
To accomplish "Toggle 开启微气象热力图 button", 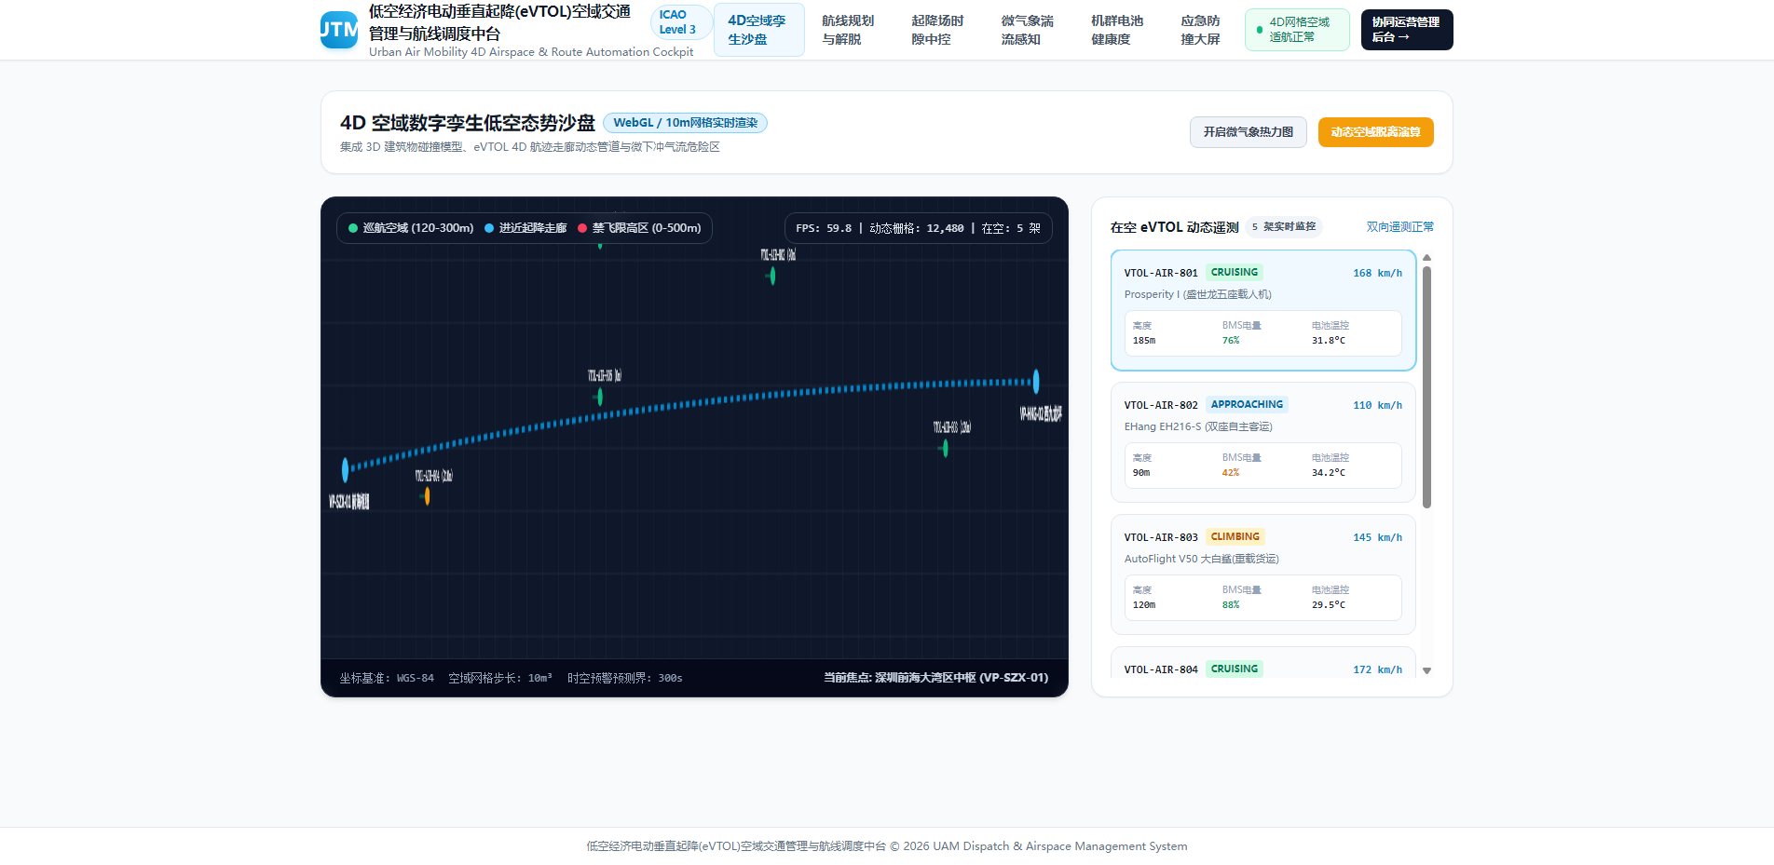I will point(1249,132).
